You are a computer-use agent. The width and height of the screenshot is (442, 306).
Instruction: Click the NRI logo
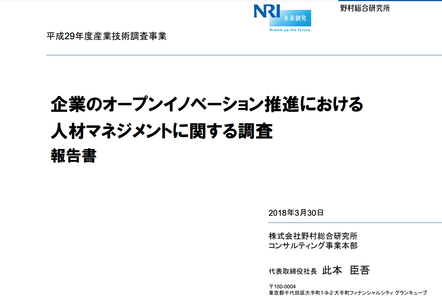267,11
